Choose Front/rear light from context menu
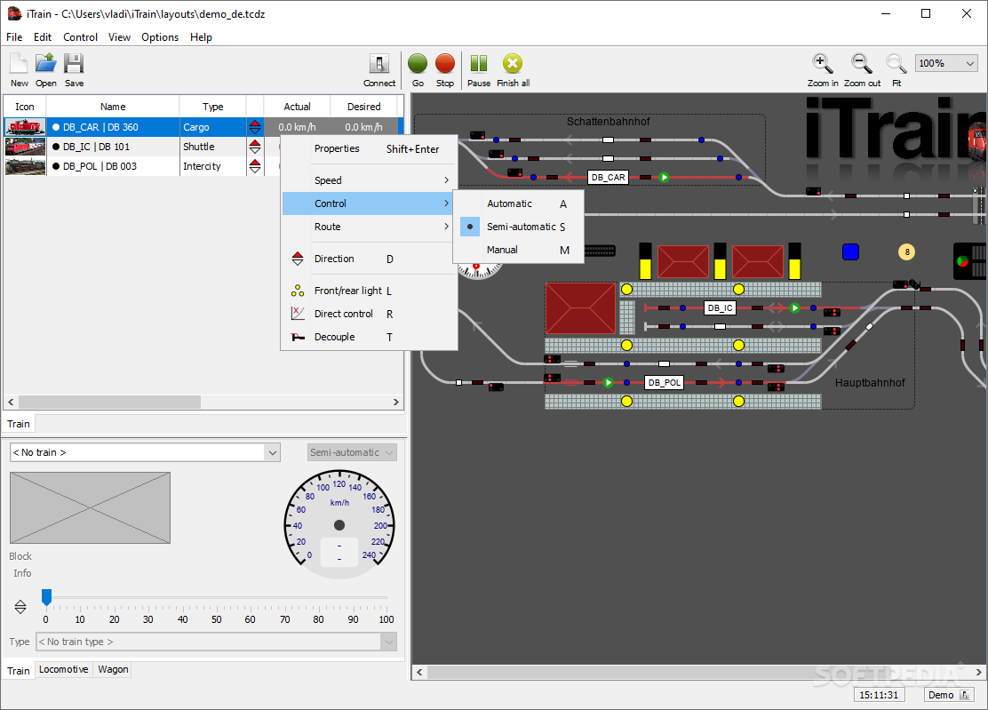Image resolution: width=988 pixels, height=710 pixels. point(369,291)
